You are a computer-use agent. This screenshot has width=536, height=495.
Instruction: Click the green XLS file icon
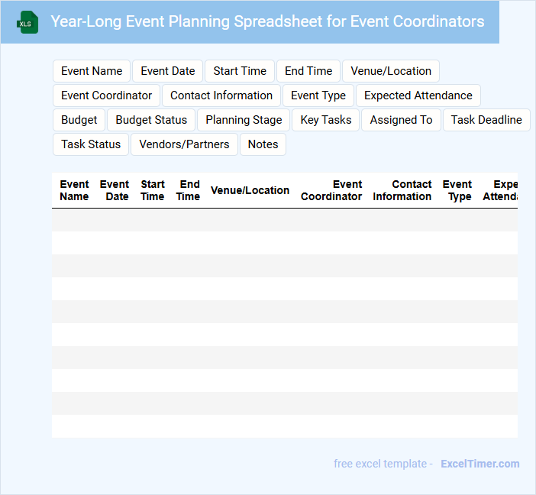pos(27,22)
